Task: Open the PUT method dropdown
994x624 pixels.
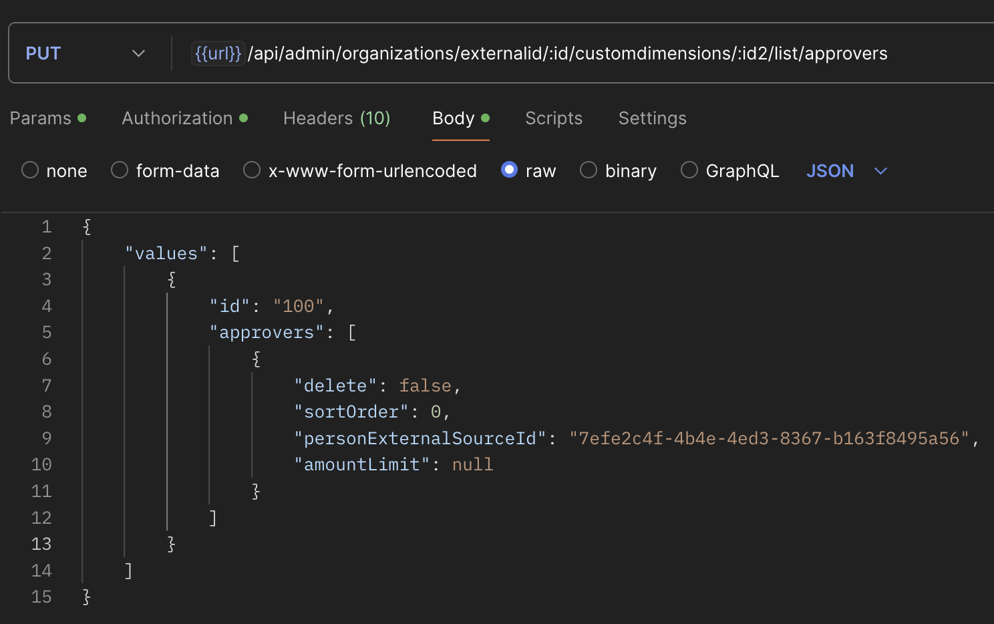Action: coord(86,53)
